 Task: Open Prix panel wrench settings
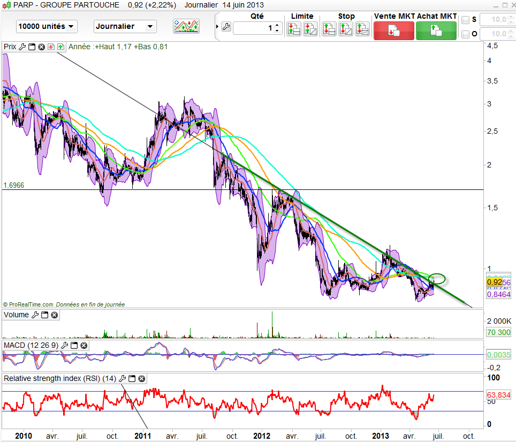pos(22,47)
